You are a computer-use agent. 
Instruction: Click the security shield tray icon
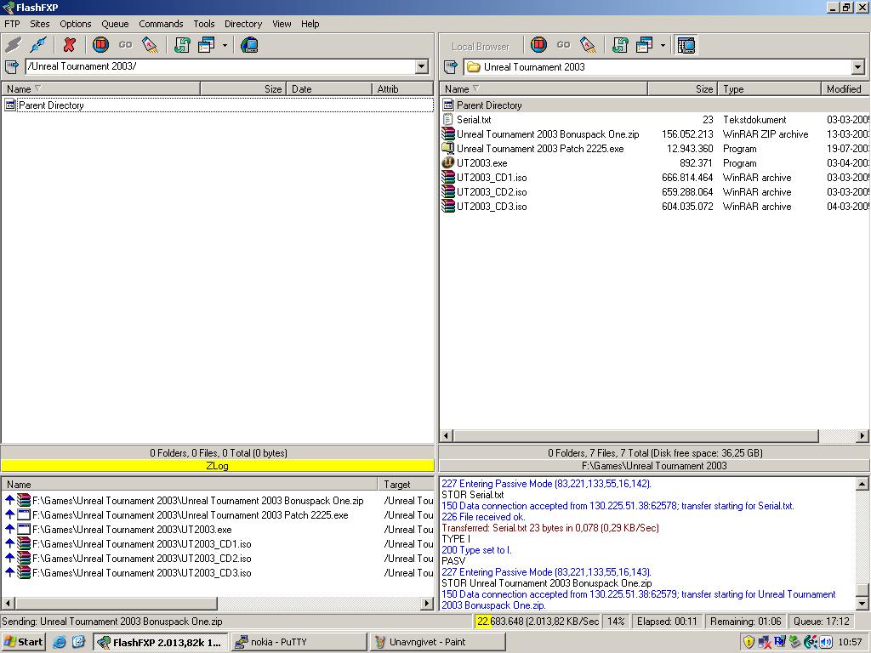[749, 643]
